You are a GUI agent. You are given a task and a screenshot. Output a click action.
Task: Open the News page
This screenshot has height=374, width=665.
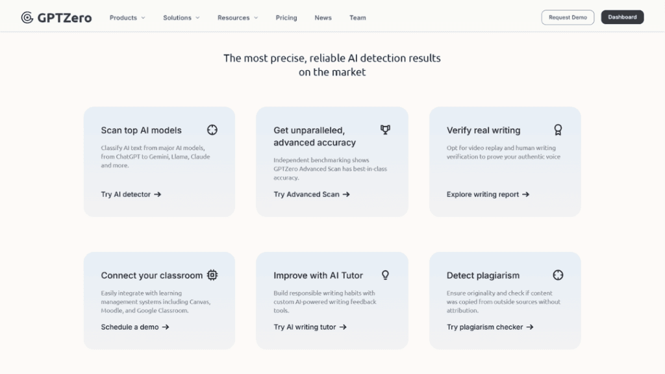coord(323,18)
